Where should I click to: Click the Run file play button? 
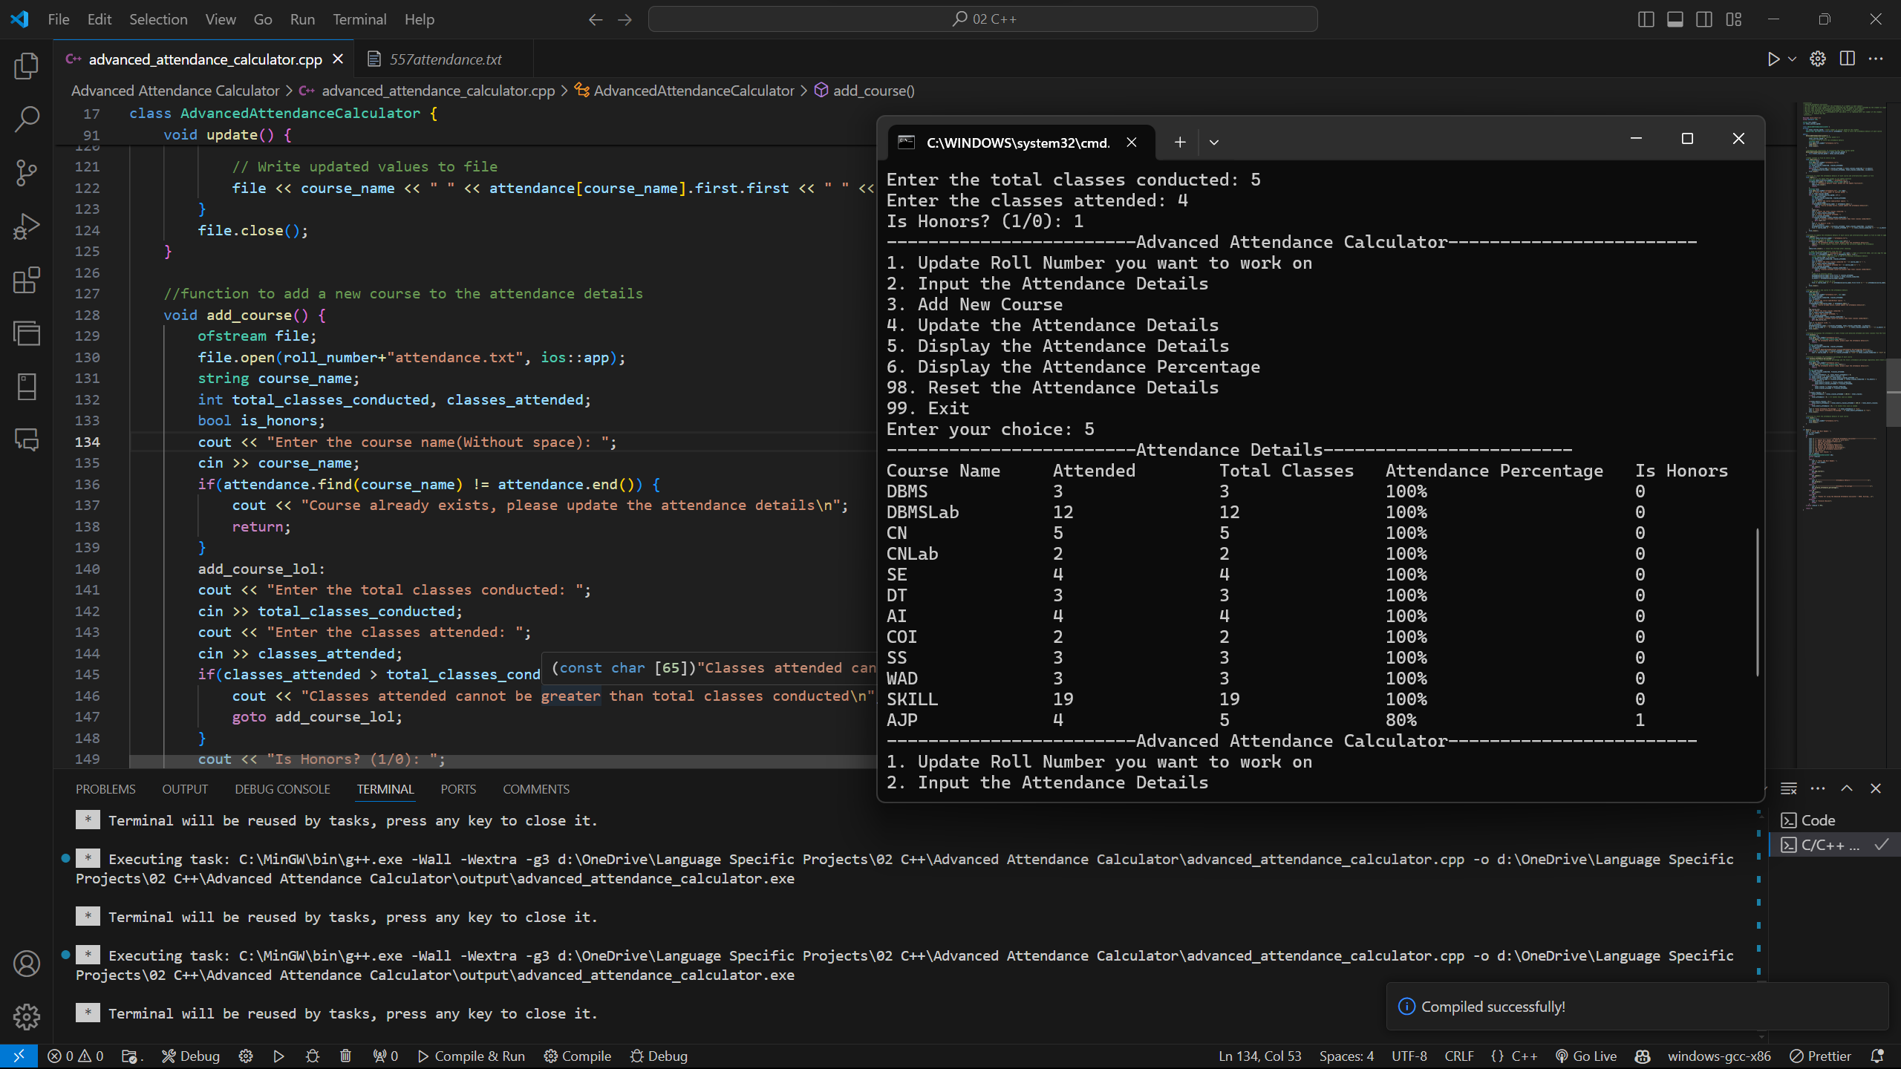1773,59
